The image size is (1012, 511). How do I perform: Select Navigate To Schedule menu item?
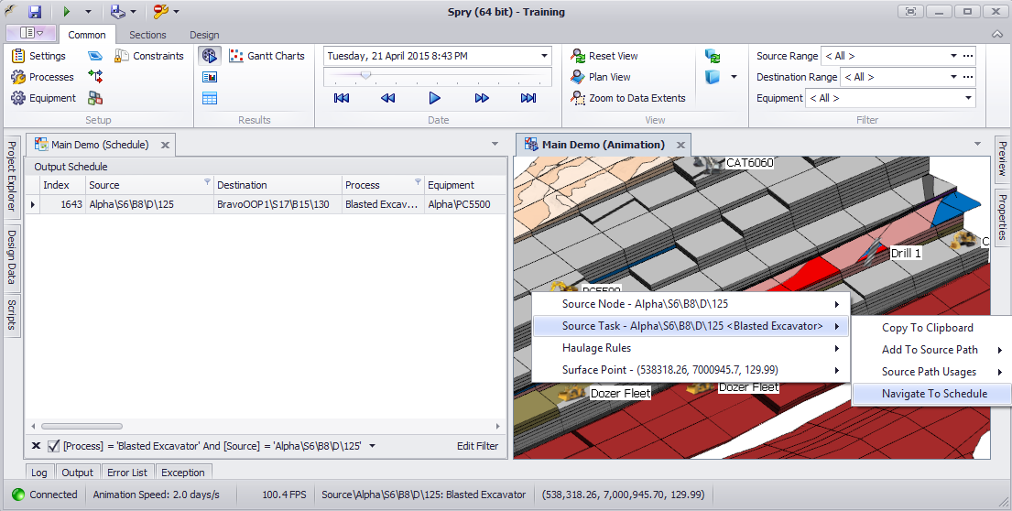point(934,394)
